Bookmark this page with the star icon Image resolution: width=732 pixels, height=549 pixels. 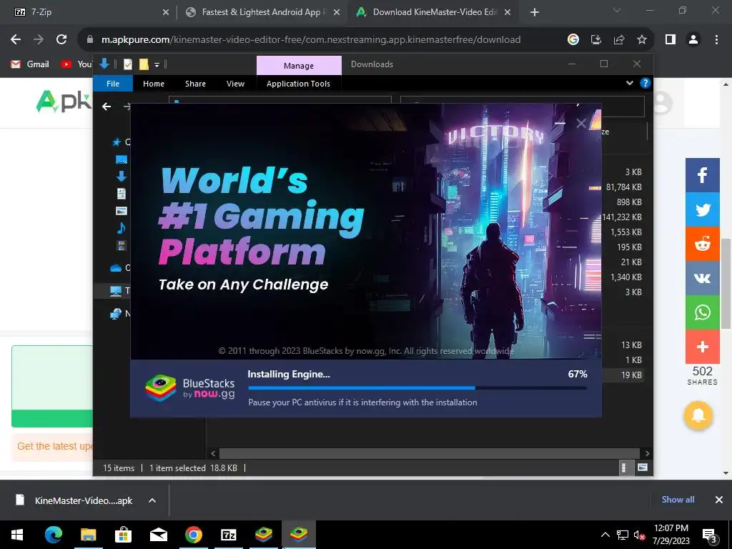pos(642,40)
